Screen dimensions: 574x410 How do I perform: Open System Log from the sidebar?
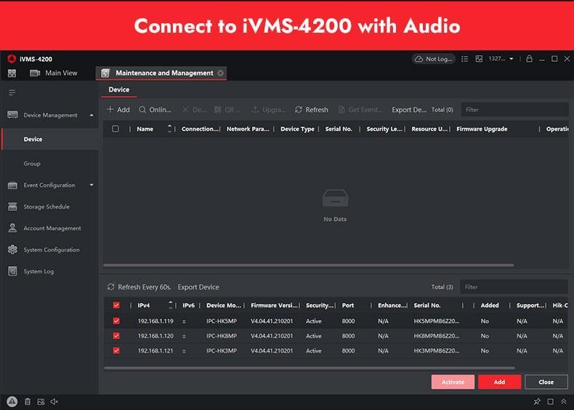(x=39, y=271)
